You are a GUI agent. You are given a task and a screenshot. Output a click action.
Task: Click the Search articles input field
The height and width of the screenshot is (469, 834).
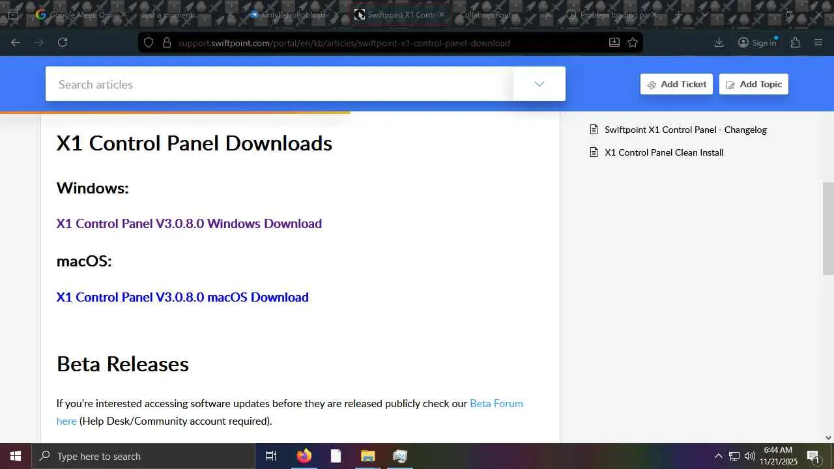coord(280,84)
